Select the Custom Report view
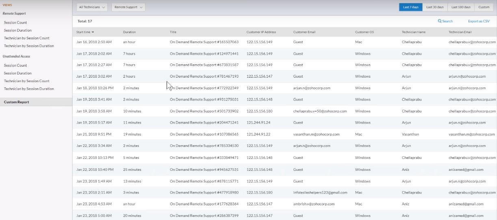This screenshot has width=497, height=220. click(36, 102)
